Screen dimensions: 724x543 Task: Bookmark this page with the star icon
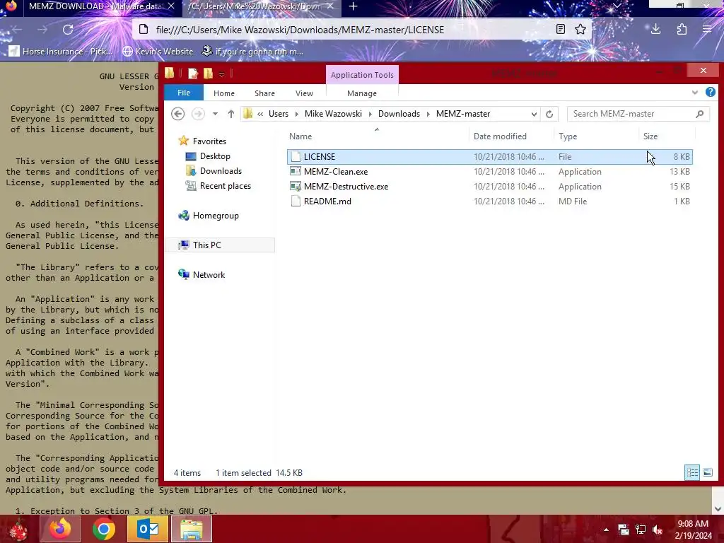(x=580, y=30)
